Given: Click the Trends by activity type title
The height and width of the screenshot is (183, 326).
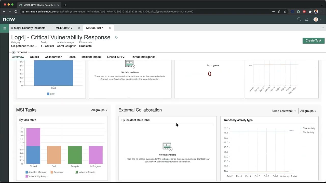Looking at the screenshot, I should click(238, 120).
